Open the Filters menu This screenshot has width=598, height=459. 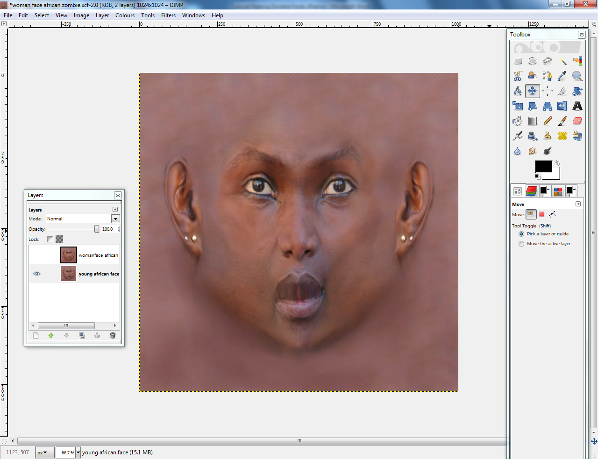pyautogui.click(x=168, y=15)
